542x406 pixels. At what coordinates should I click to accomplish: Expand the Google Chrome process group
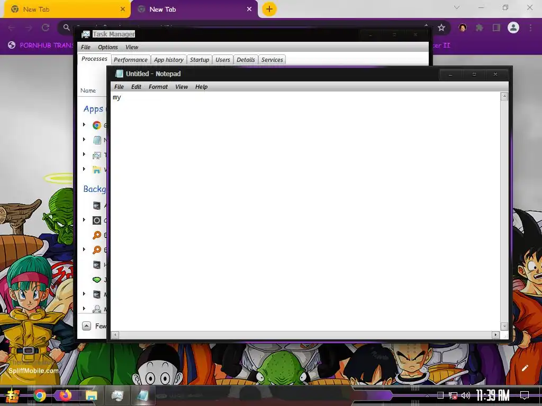tap(84, 124)
